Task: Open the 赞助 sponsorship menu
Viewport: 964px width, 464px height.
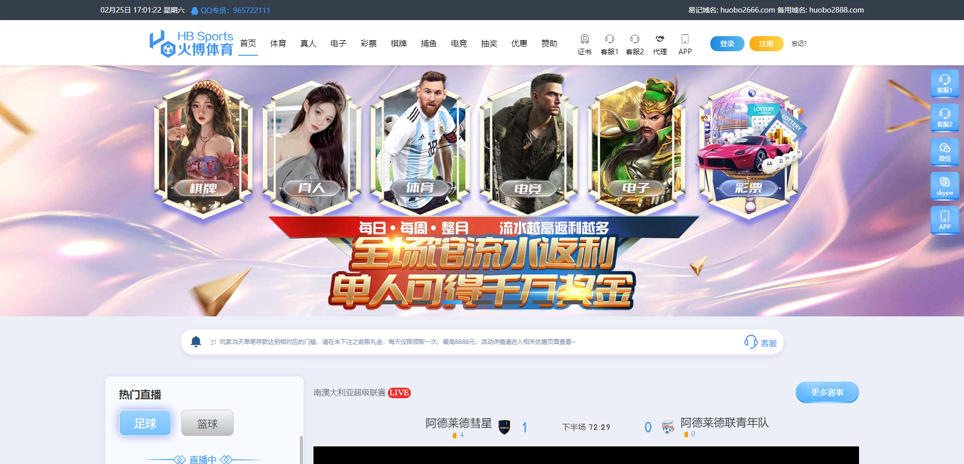Action: [x=550, y=44]
